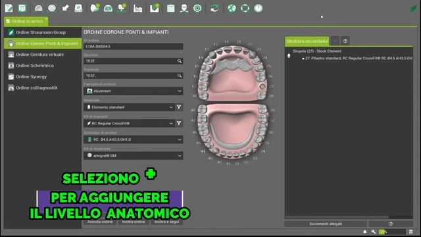Open the RC Regular CrossFit kit dropdown
The height and width of the screenshot is (237, 421).
(129, 123)
